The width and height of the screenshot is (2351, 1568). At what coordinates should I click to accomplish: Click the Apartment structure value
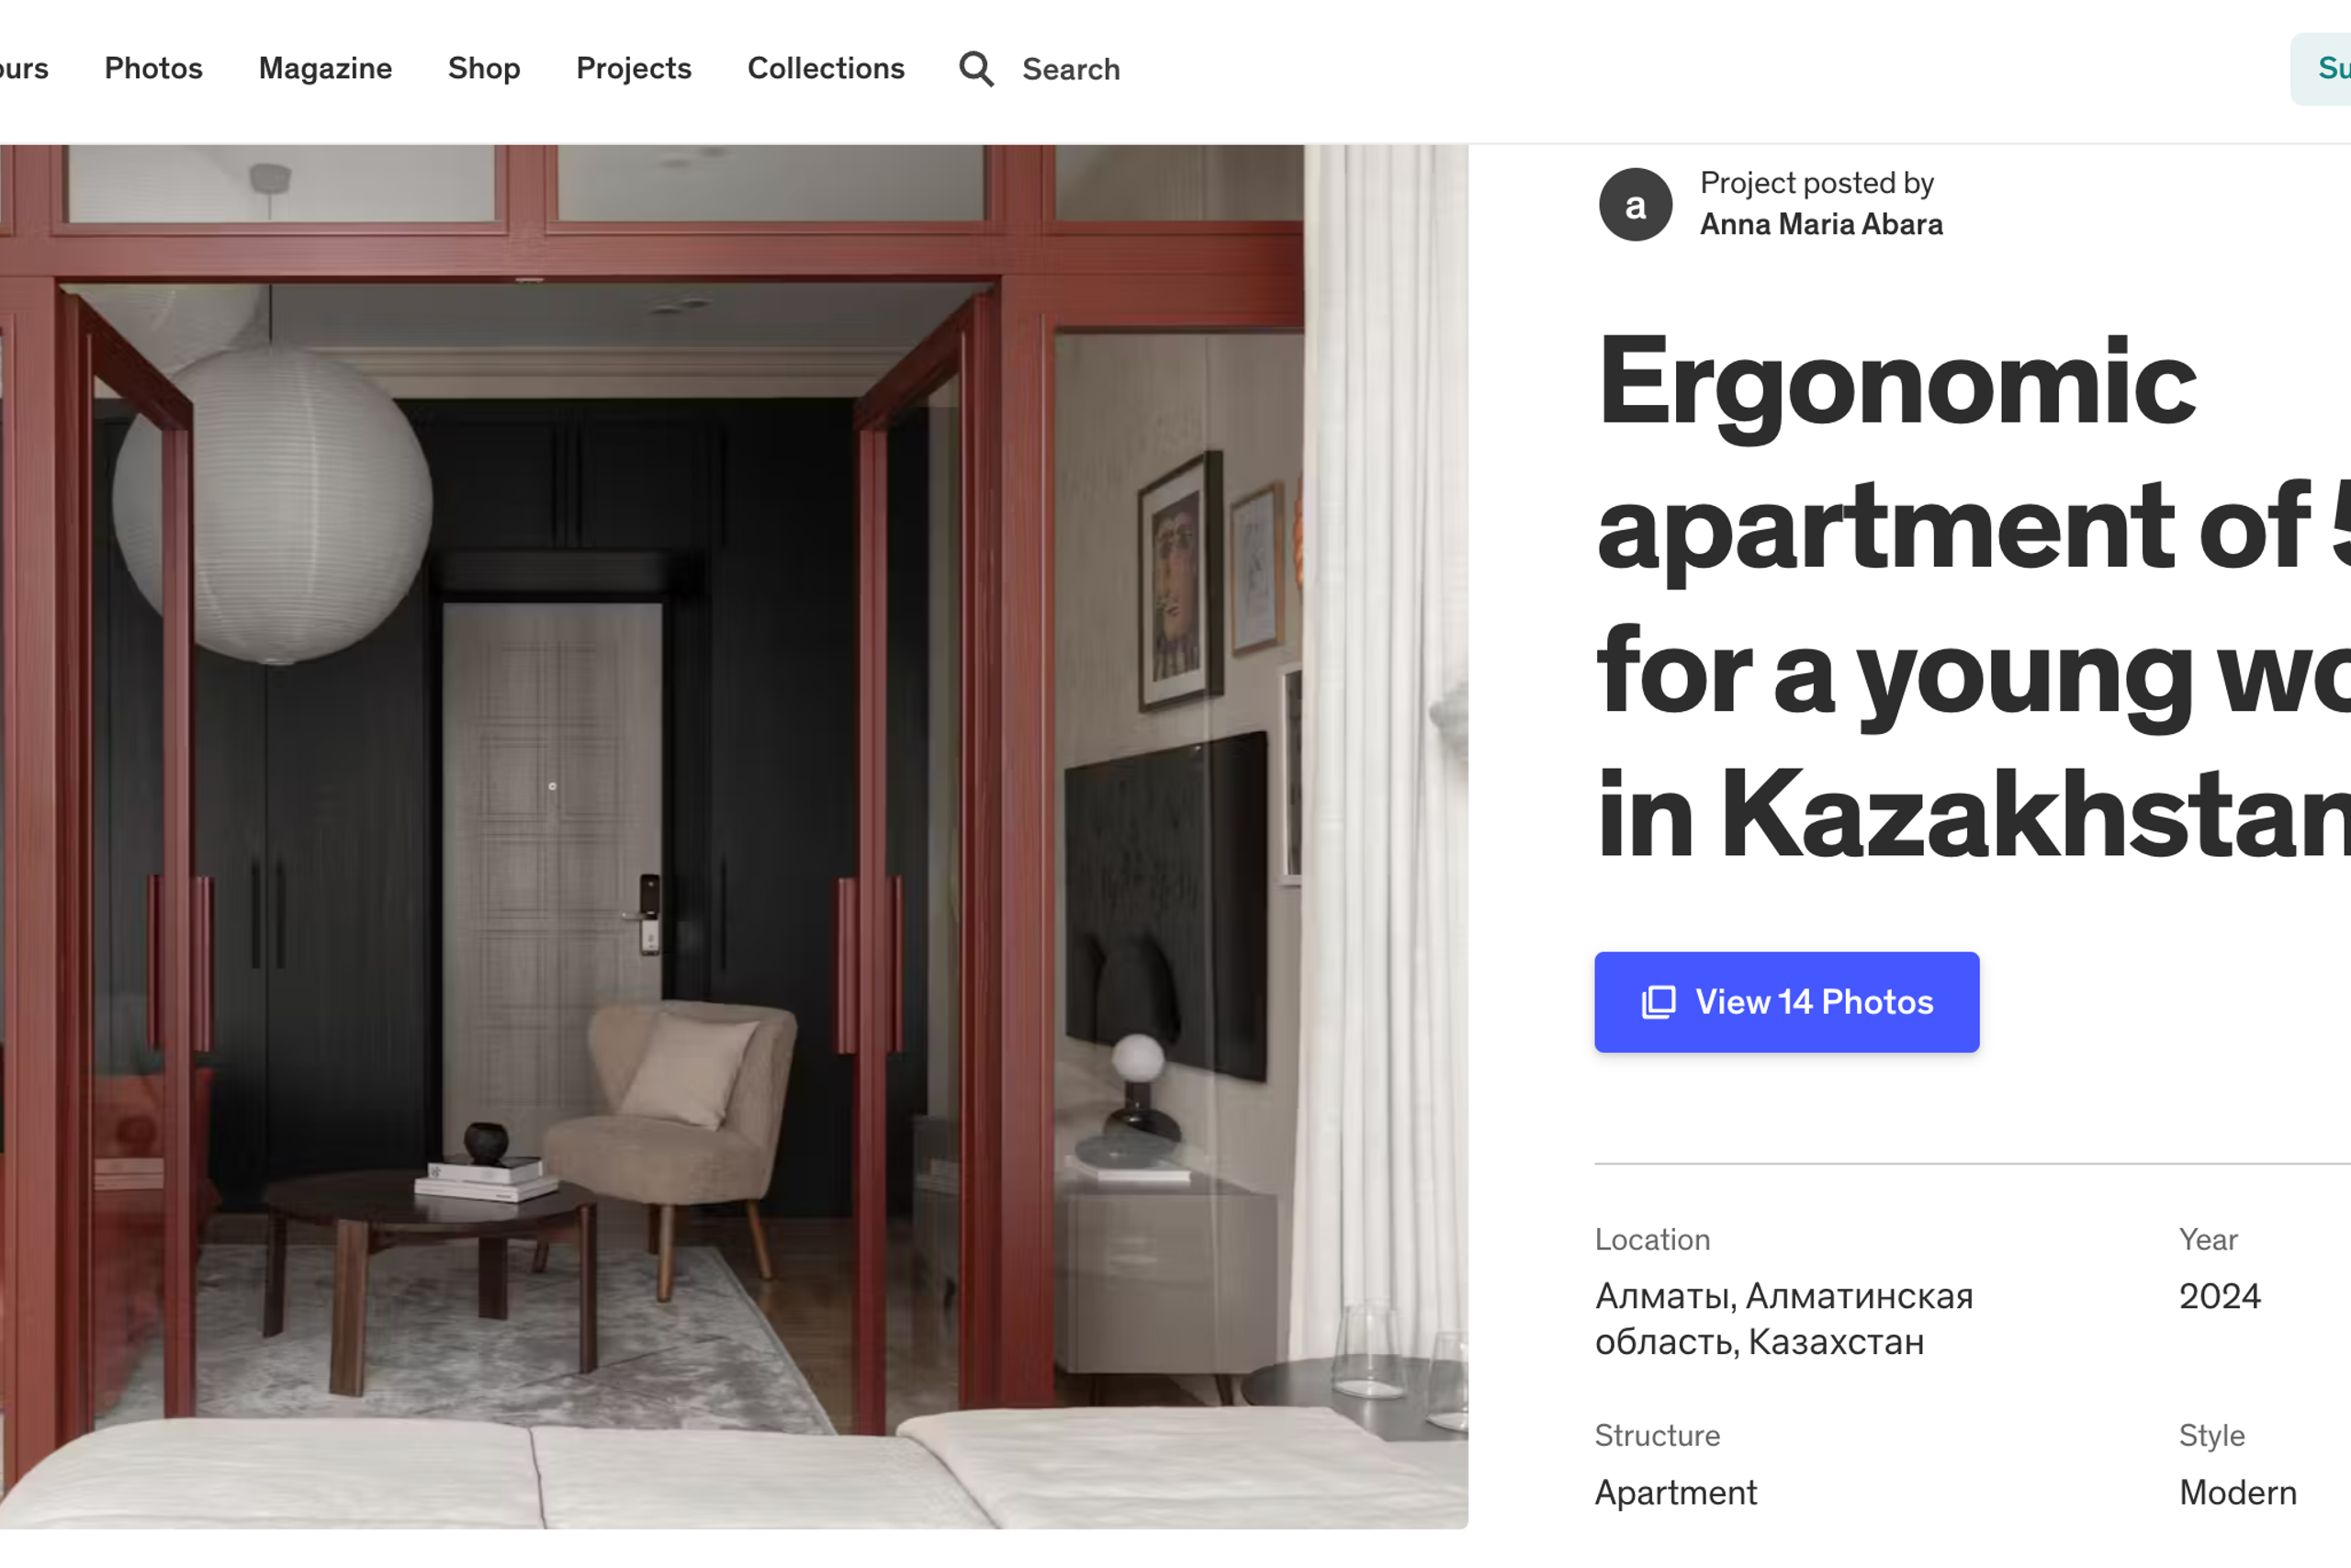tap(1675, 1492)
